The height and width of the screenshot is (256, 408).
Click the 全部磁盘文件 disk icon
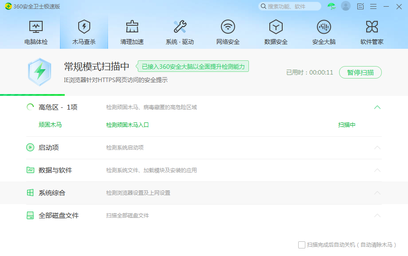[30, 215]
